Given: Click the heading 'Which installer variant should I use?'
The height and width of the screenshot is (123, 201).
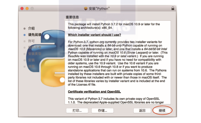Looking at the screenshot, I should (95, 35).
